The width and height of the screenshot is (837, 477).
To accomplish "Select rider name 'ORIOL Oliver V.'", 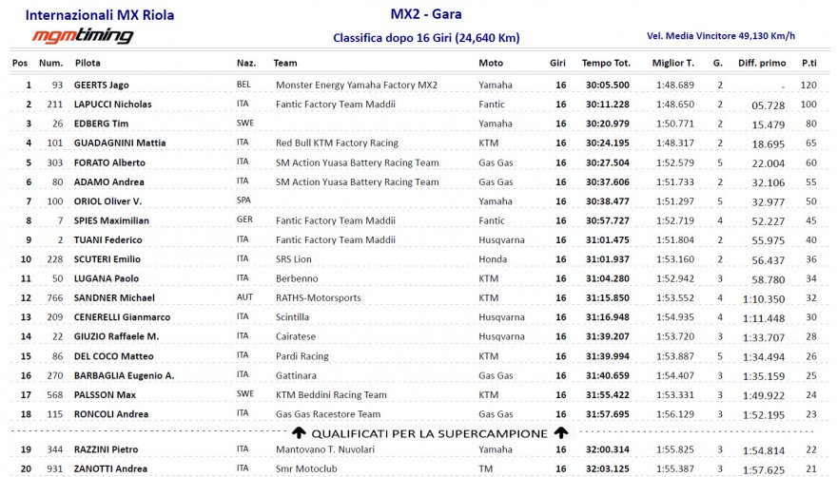I will pyautogui.click(x=107, y=201).
